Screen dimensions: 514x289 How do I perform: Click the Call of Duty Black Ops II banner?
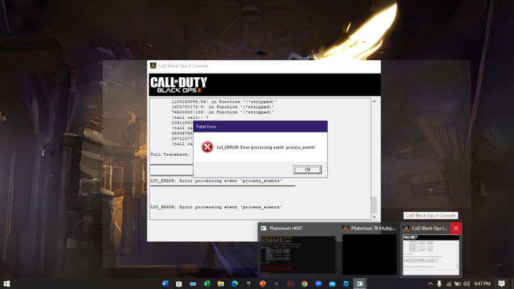pyautogui.click(x=265, y=85)
